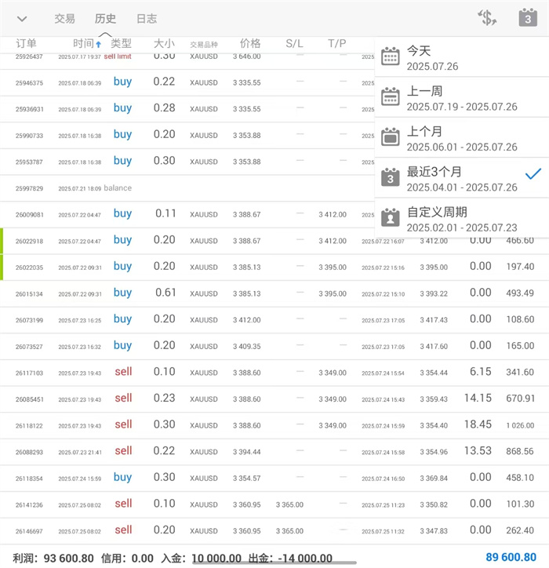Click the 0.61 lot size cell

[165, 293]
